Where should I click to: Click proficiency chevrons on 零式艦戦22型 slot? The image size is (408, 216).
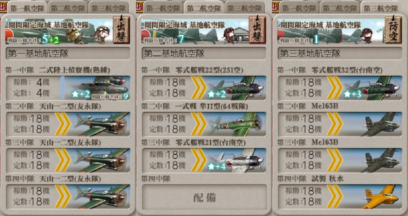198,88
